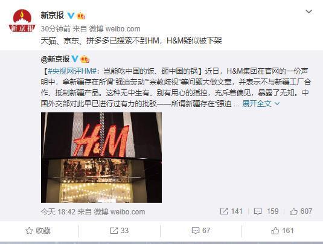
Task: Open the weibo.com source link under the top username
Action: tap(123, 29)
